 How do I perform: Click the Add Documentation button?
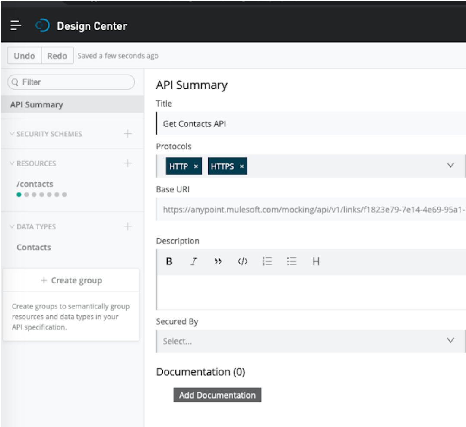pos(217,395)
